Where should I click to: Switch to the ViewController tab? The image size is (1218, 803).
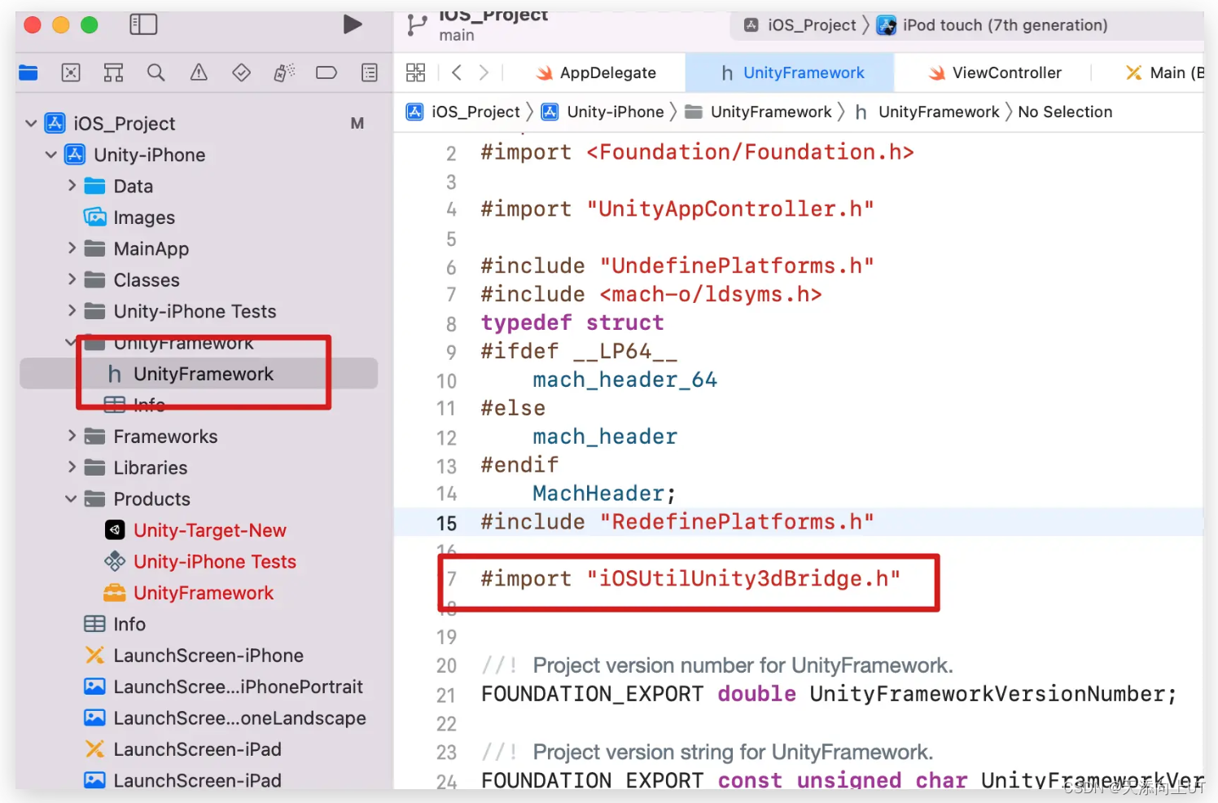(995, 72)
